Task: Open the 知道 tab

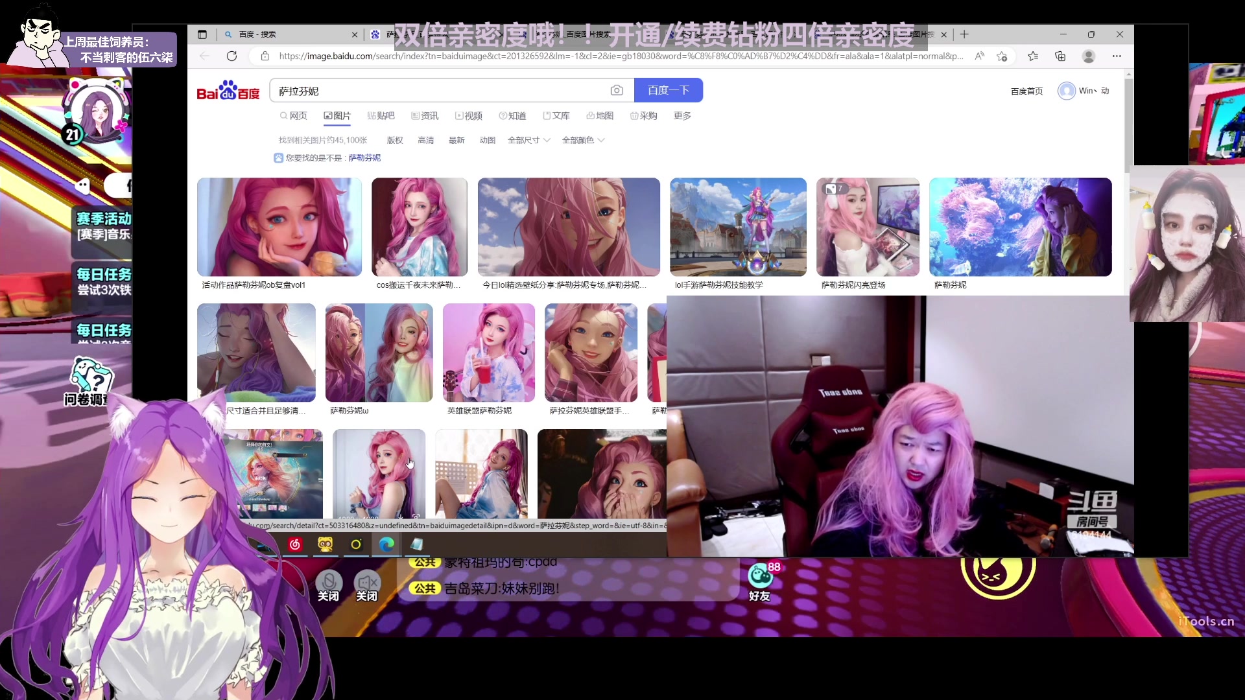Action: (x=512, y=116)
